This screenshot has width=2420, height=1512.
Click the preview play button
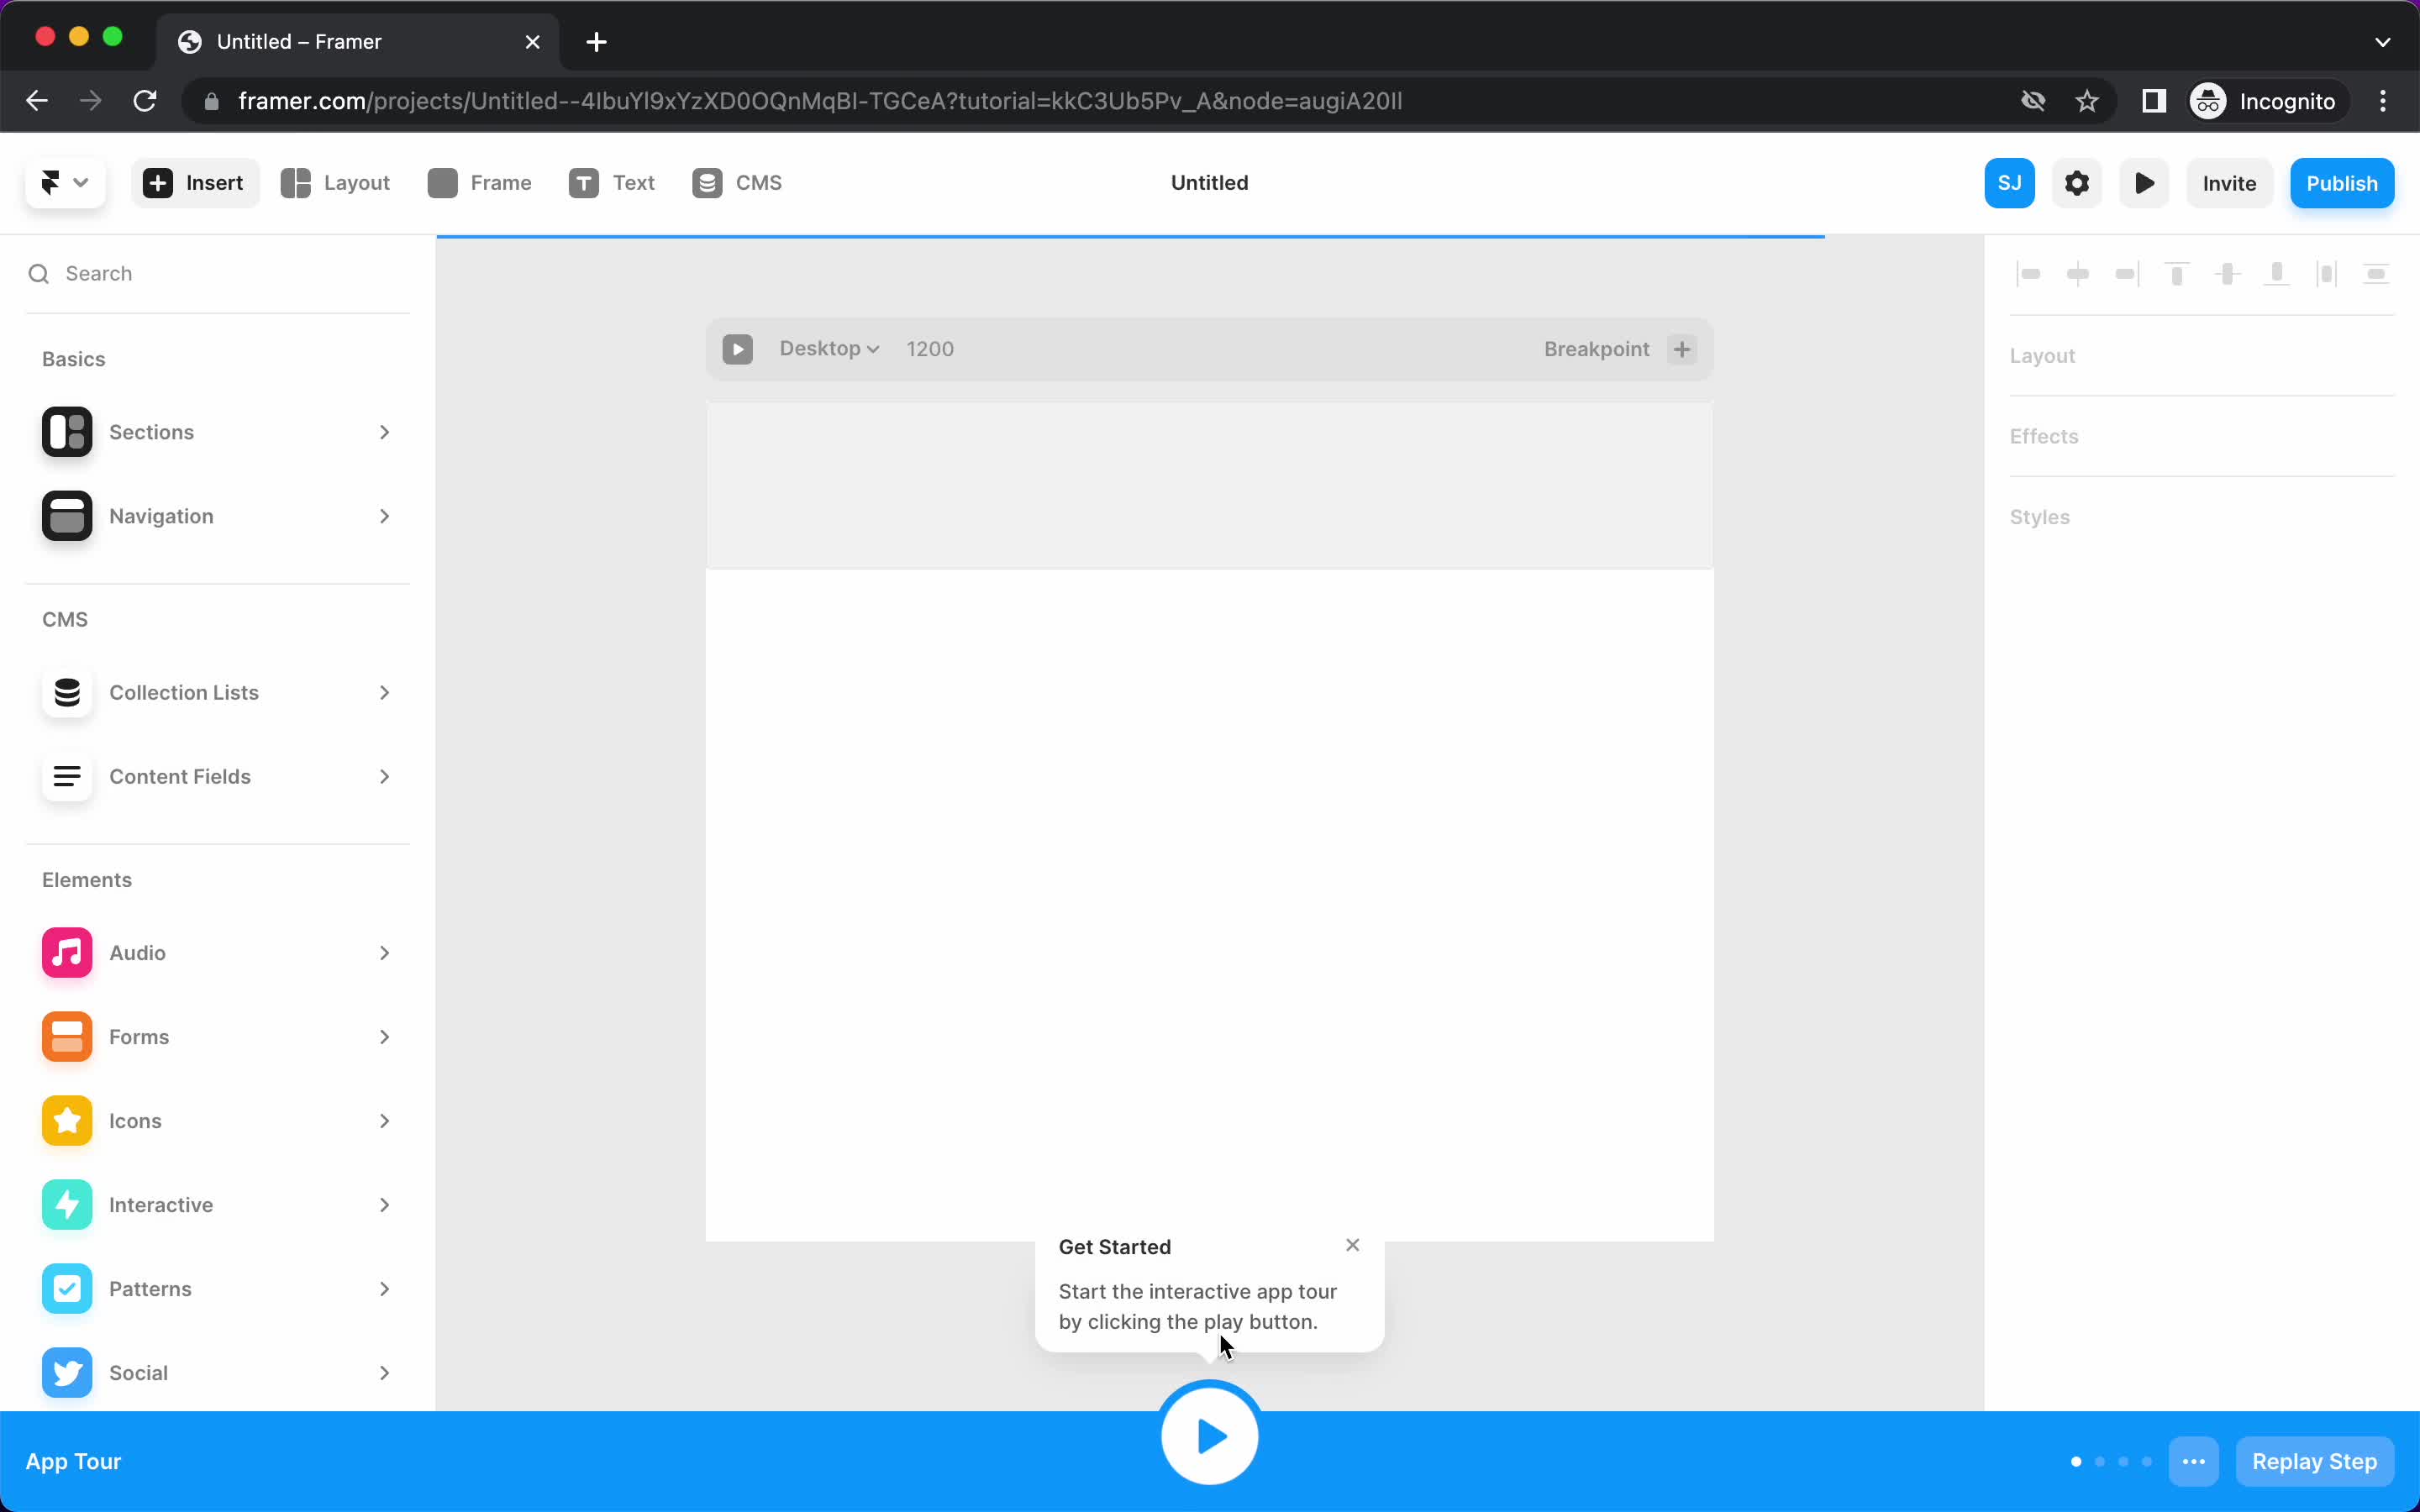click(2144, 183)
